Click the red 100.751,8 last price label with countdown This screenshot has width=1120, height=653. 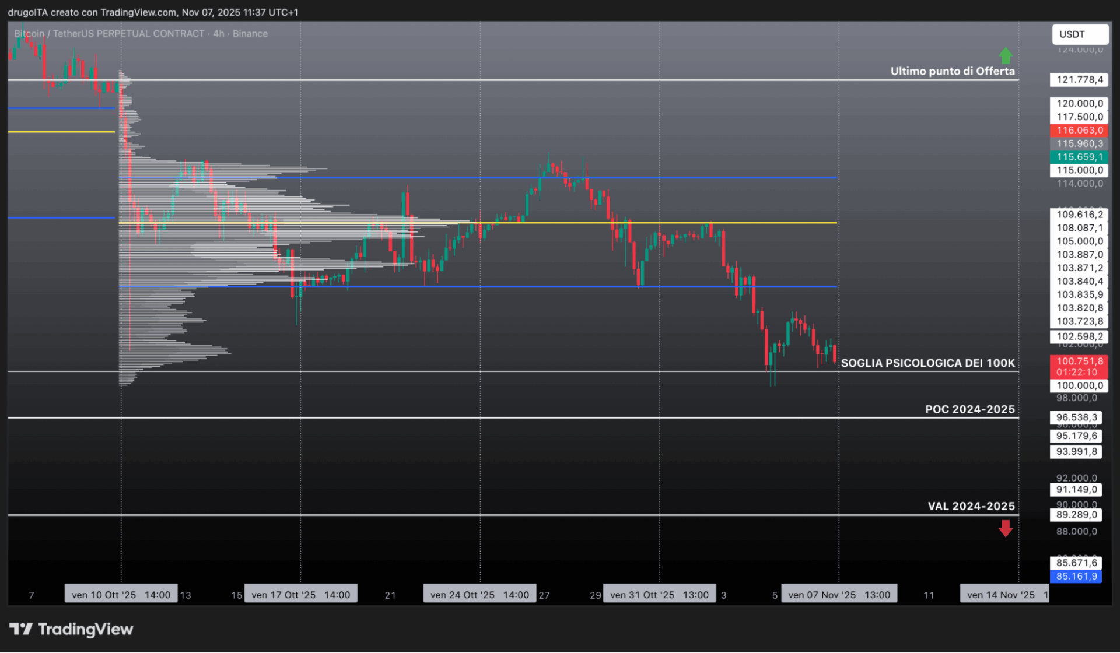[1080, 366]
